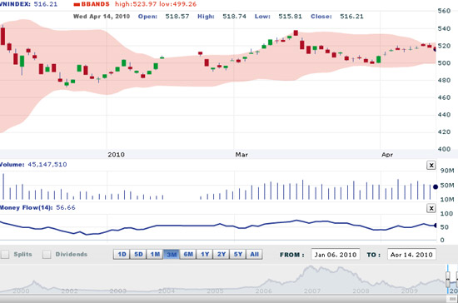Screen dimensions: 458x303
Task: Select the 3M time range
Action: pyautogui.click(x=172, y=254)
